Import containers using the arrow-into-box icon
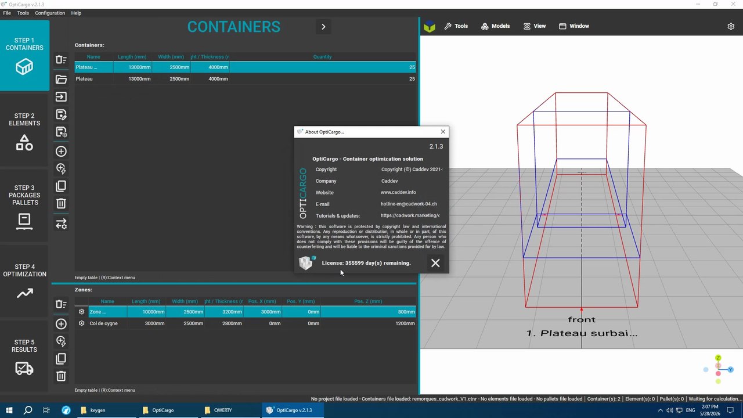The height and width of the screenshot is (418, 743). (x=61, y=97)
